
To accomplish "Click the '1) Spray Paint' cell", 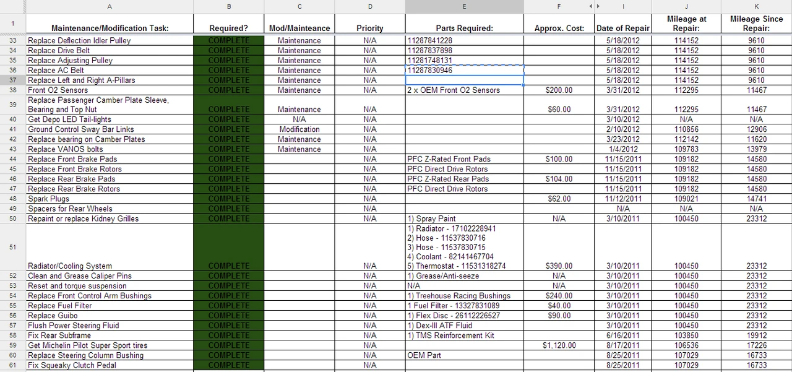I will coord(465,218).
